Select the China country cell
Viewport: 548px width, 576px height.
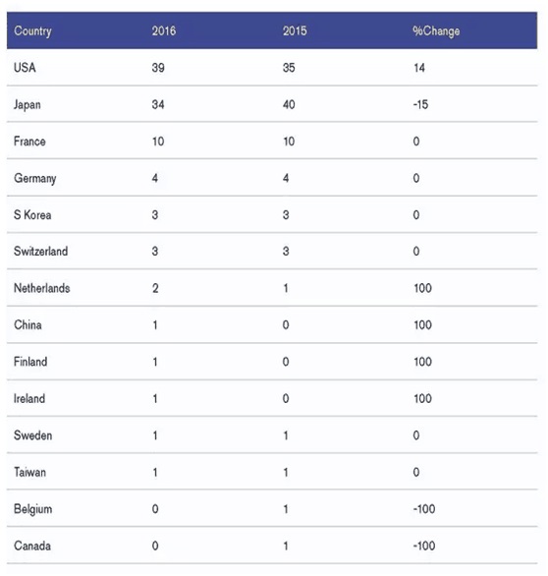(x=27, y=324)
